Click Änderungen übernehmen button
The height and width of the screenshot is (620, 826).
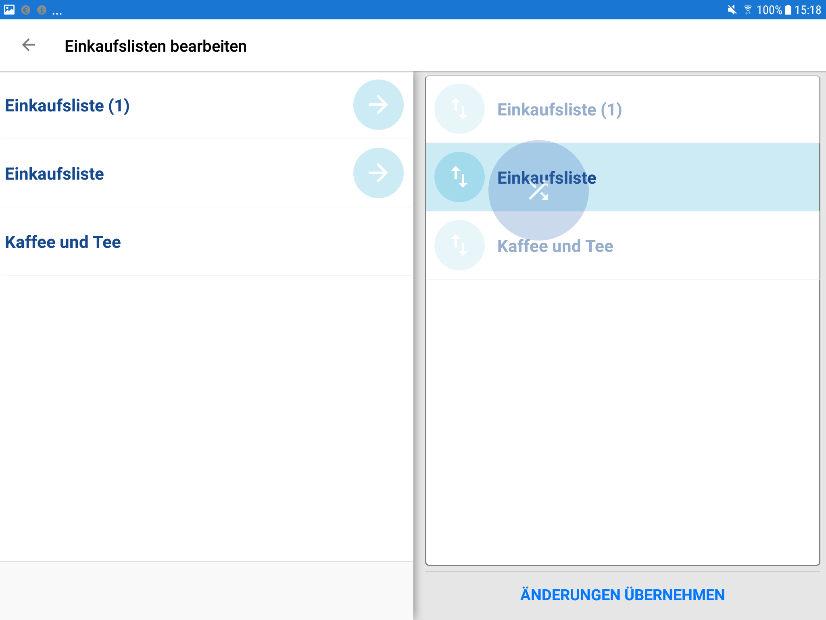point(622,595)
